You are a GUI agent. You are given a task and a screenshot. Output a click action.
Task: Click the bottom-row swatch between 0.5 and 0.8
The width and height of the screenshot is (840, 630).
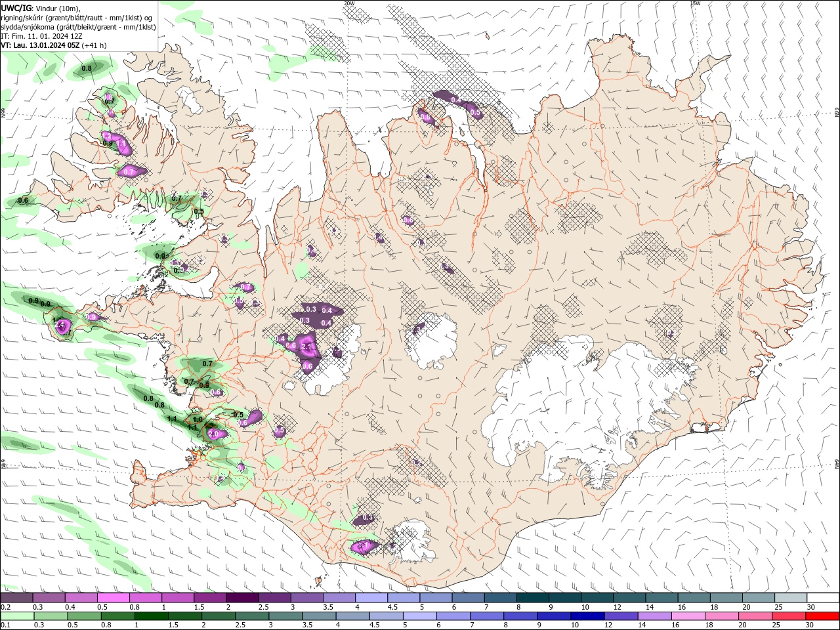click(85, 616)
